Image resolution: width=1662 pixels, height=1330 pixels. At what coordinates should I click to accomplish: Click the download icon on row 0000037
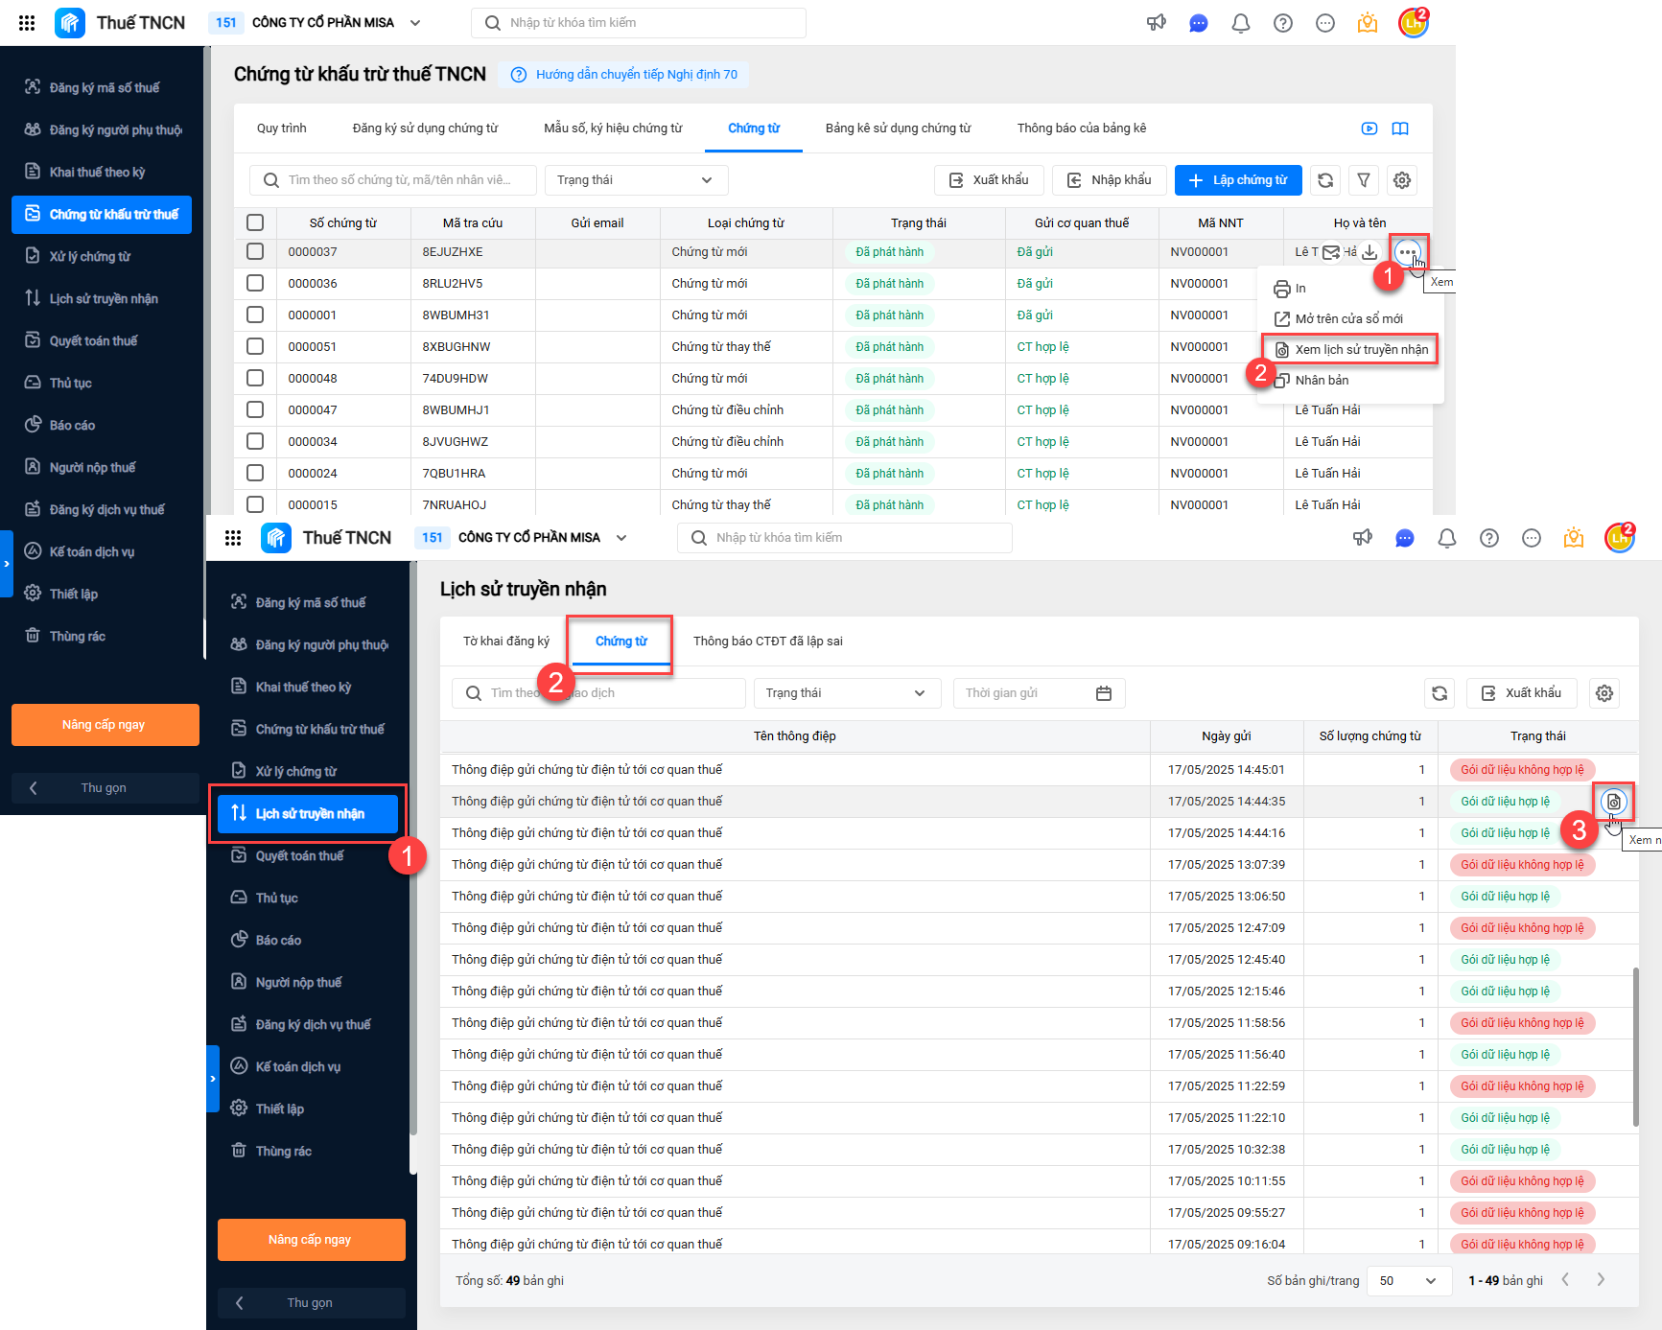pos(1369,252)
